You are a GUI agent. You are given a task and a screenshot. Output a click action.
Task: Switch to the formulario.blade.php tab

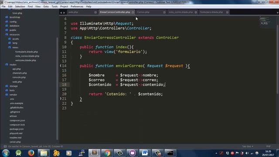coord(212,12)
